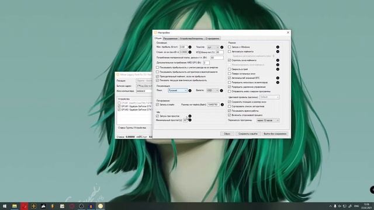This screenshot has width=374, height=210.
Task: Click the computer name field in main window
Action: tap(144, 91)
